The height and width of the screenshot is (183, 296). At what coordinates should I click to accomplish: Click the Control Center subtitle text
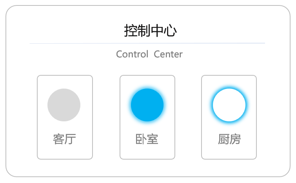(149, 54)
